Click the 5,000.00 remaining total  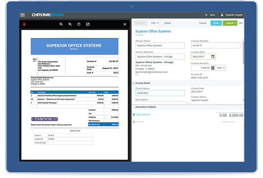click(x=236, y=115)
